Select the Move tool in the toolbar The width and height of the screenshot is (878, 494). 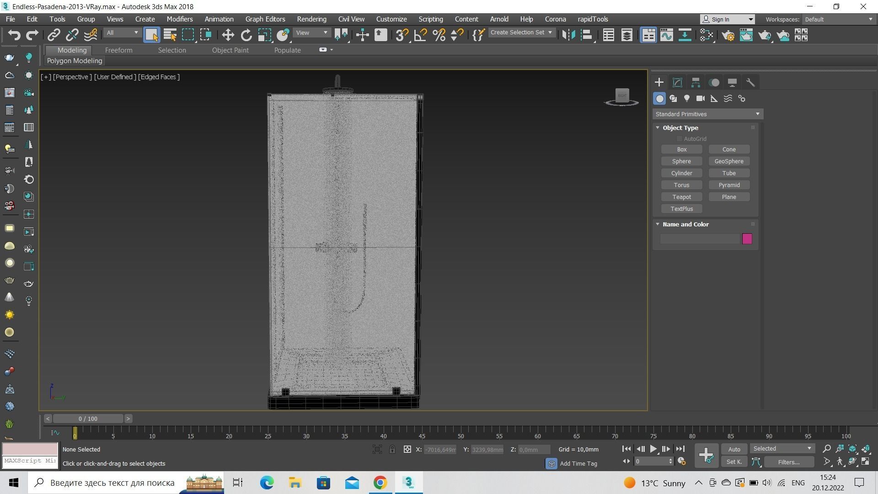[x=228, y=35]
